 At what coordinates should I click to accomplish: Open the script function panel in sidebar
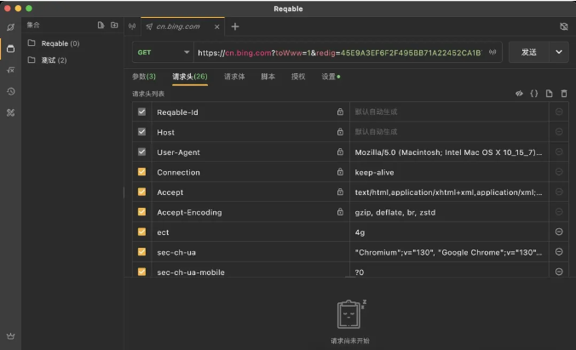(x=11, y=70)
